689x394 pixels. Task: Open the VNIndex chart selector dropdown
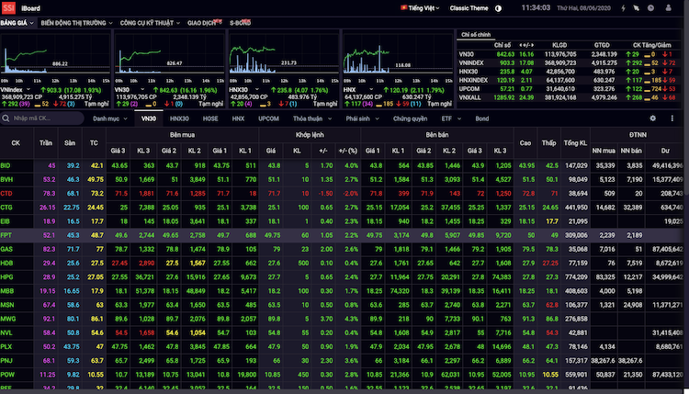[28, 90]
